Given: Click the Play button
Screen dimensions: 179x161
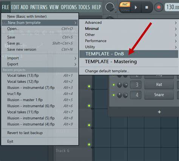Looking at the screenshot, I should coord(136,8).
